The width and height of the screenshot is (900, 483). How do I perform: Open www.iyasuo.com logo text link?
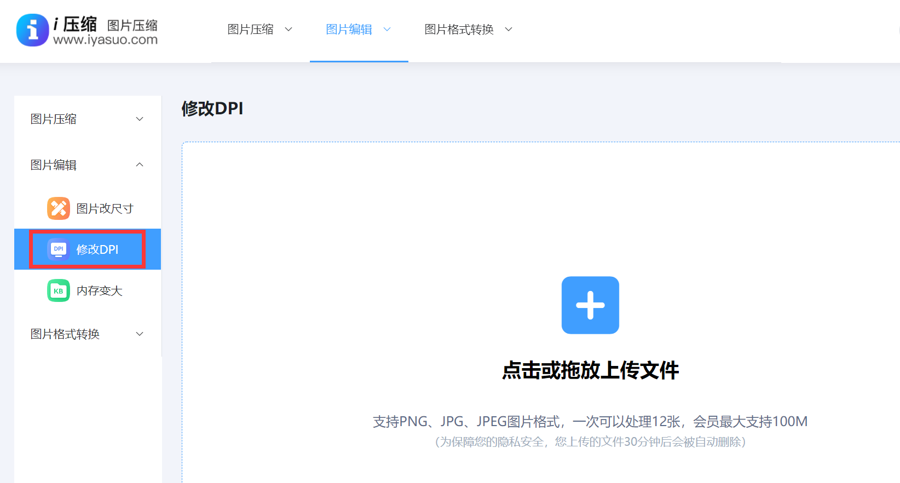[106, 40]
